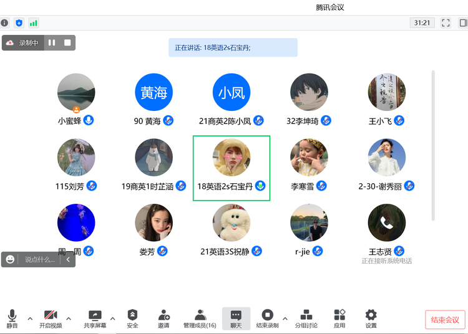Click the 正在讲话 speaking banner

tap(233, 47)
